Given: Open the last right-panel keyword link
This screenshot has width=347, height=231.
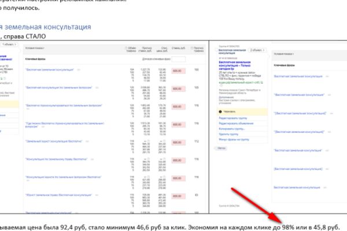Looking at the screenshot, I should pyautogui.click(x=297, y=188).
